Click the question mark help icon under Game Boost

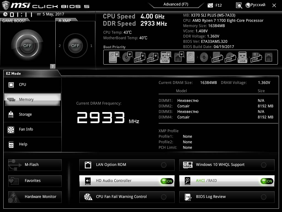pos(53,66)
